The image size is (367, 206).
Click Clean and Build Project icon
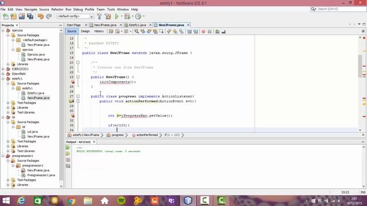(x=108, y=17)
